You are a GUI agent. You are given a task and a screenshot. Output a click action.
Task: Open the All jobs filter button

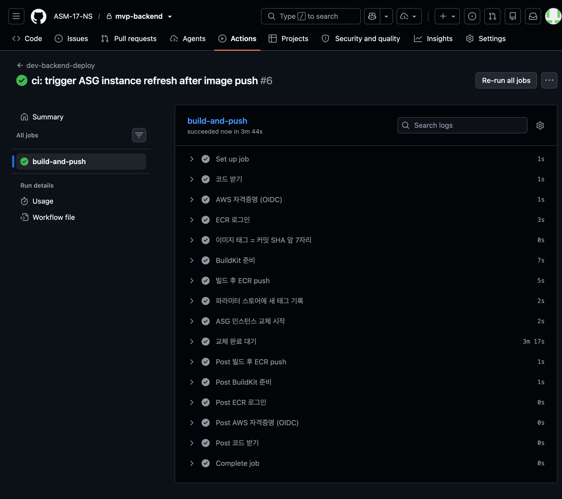click(x=139, y=135)
